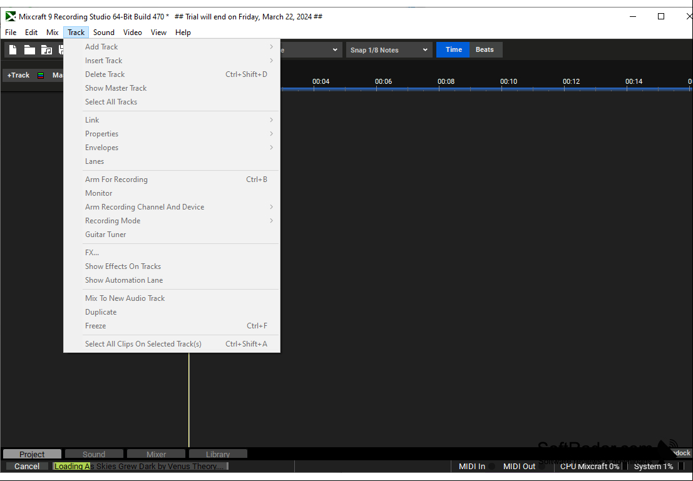
Task: Choose Show Effects On Tracks
Action: click(172, 266)
